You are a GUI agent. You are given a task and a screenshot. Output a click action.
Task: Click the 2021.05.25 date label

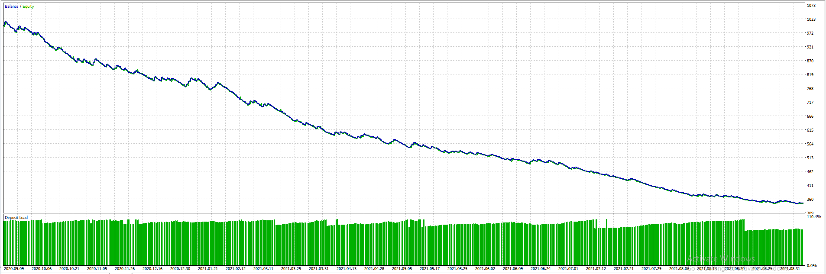tap(457, 269)
